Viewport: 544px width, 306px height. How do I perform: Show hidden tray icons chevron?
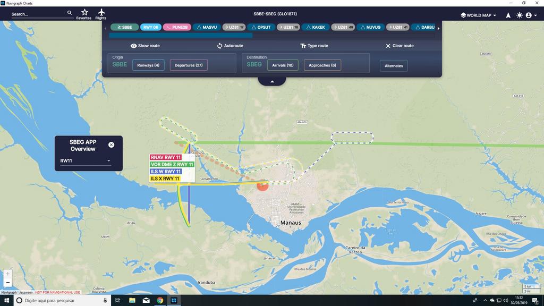485,301
